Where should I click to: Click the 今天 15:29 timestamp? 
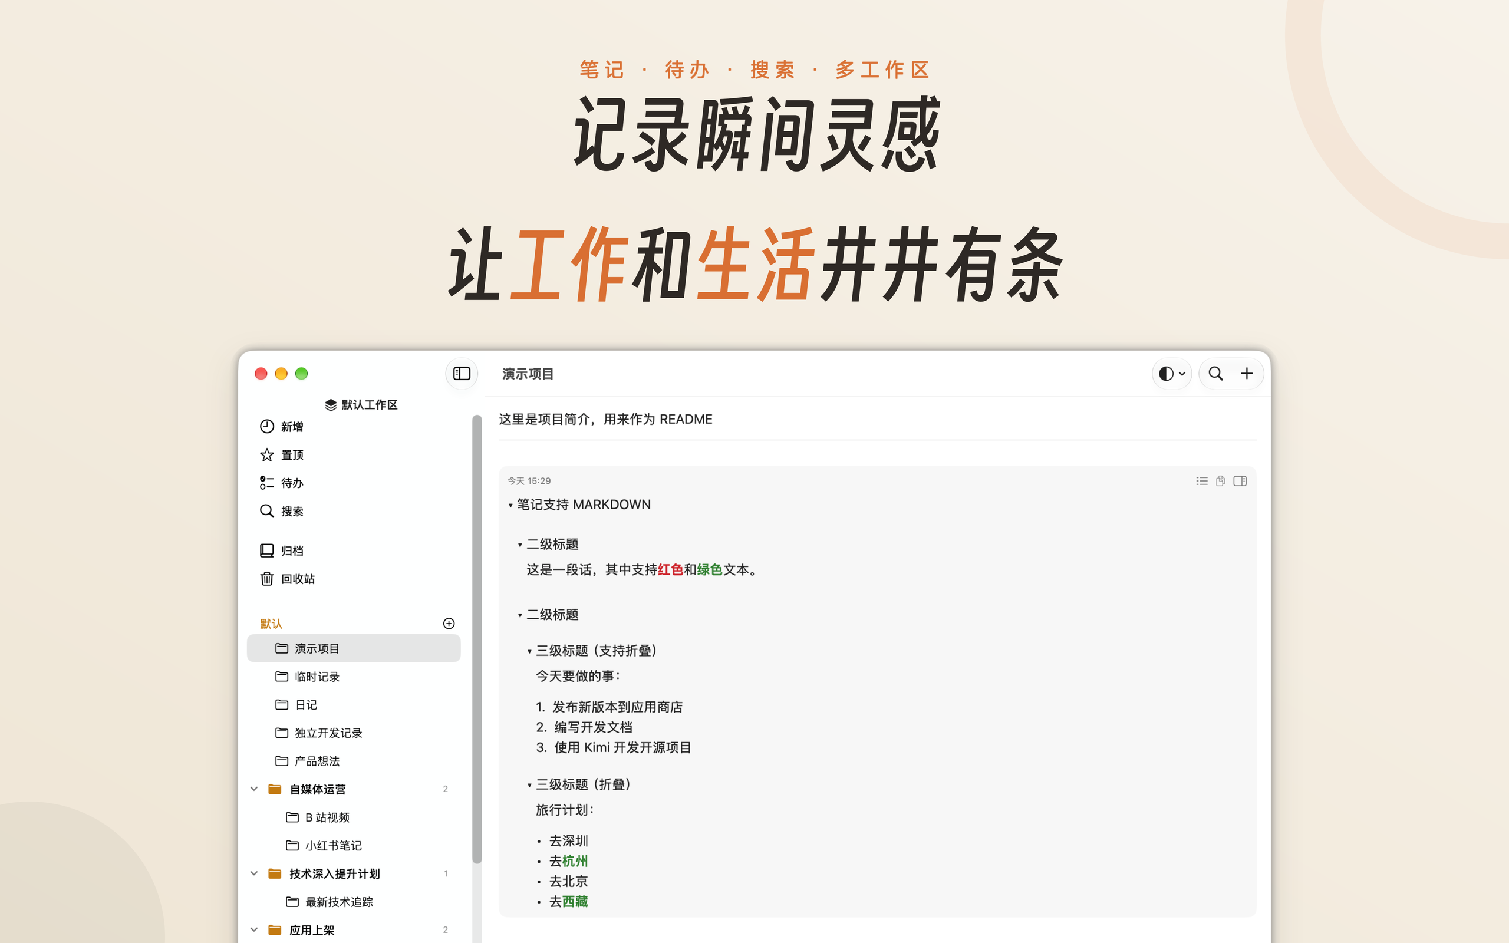529,481
